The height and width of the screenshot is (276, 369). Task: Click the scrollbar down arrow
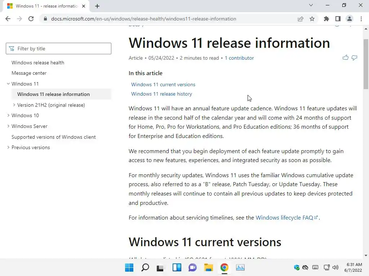point(366,256)
